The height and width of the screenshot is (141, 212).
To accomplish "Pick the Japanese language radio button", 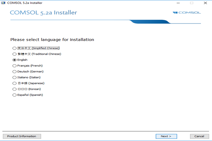I will 14,83.
